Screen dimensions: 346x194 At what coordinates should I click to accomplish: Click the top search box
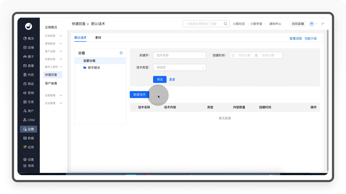pyautogui.click(x=206, y=24)
